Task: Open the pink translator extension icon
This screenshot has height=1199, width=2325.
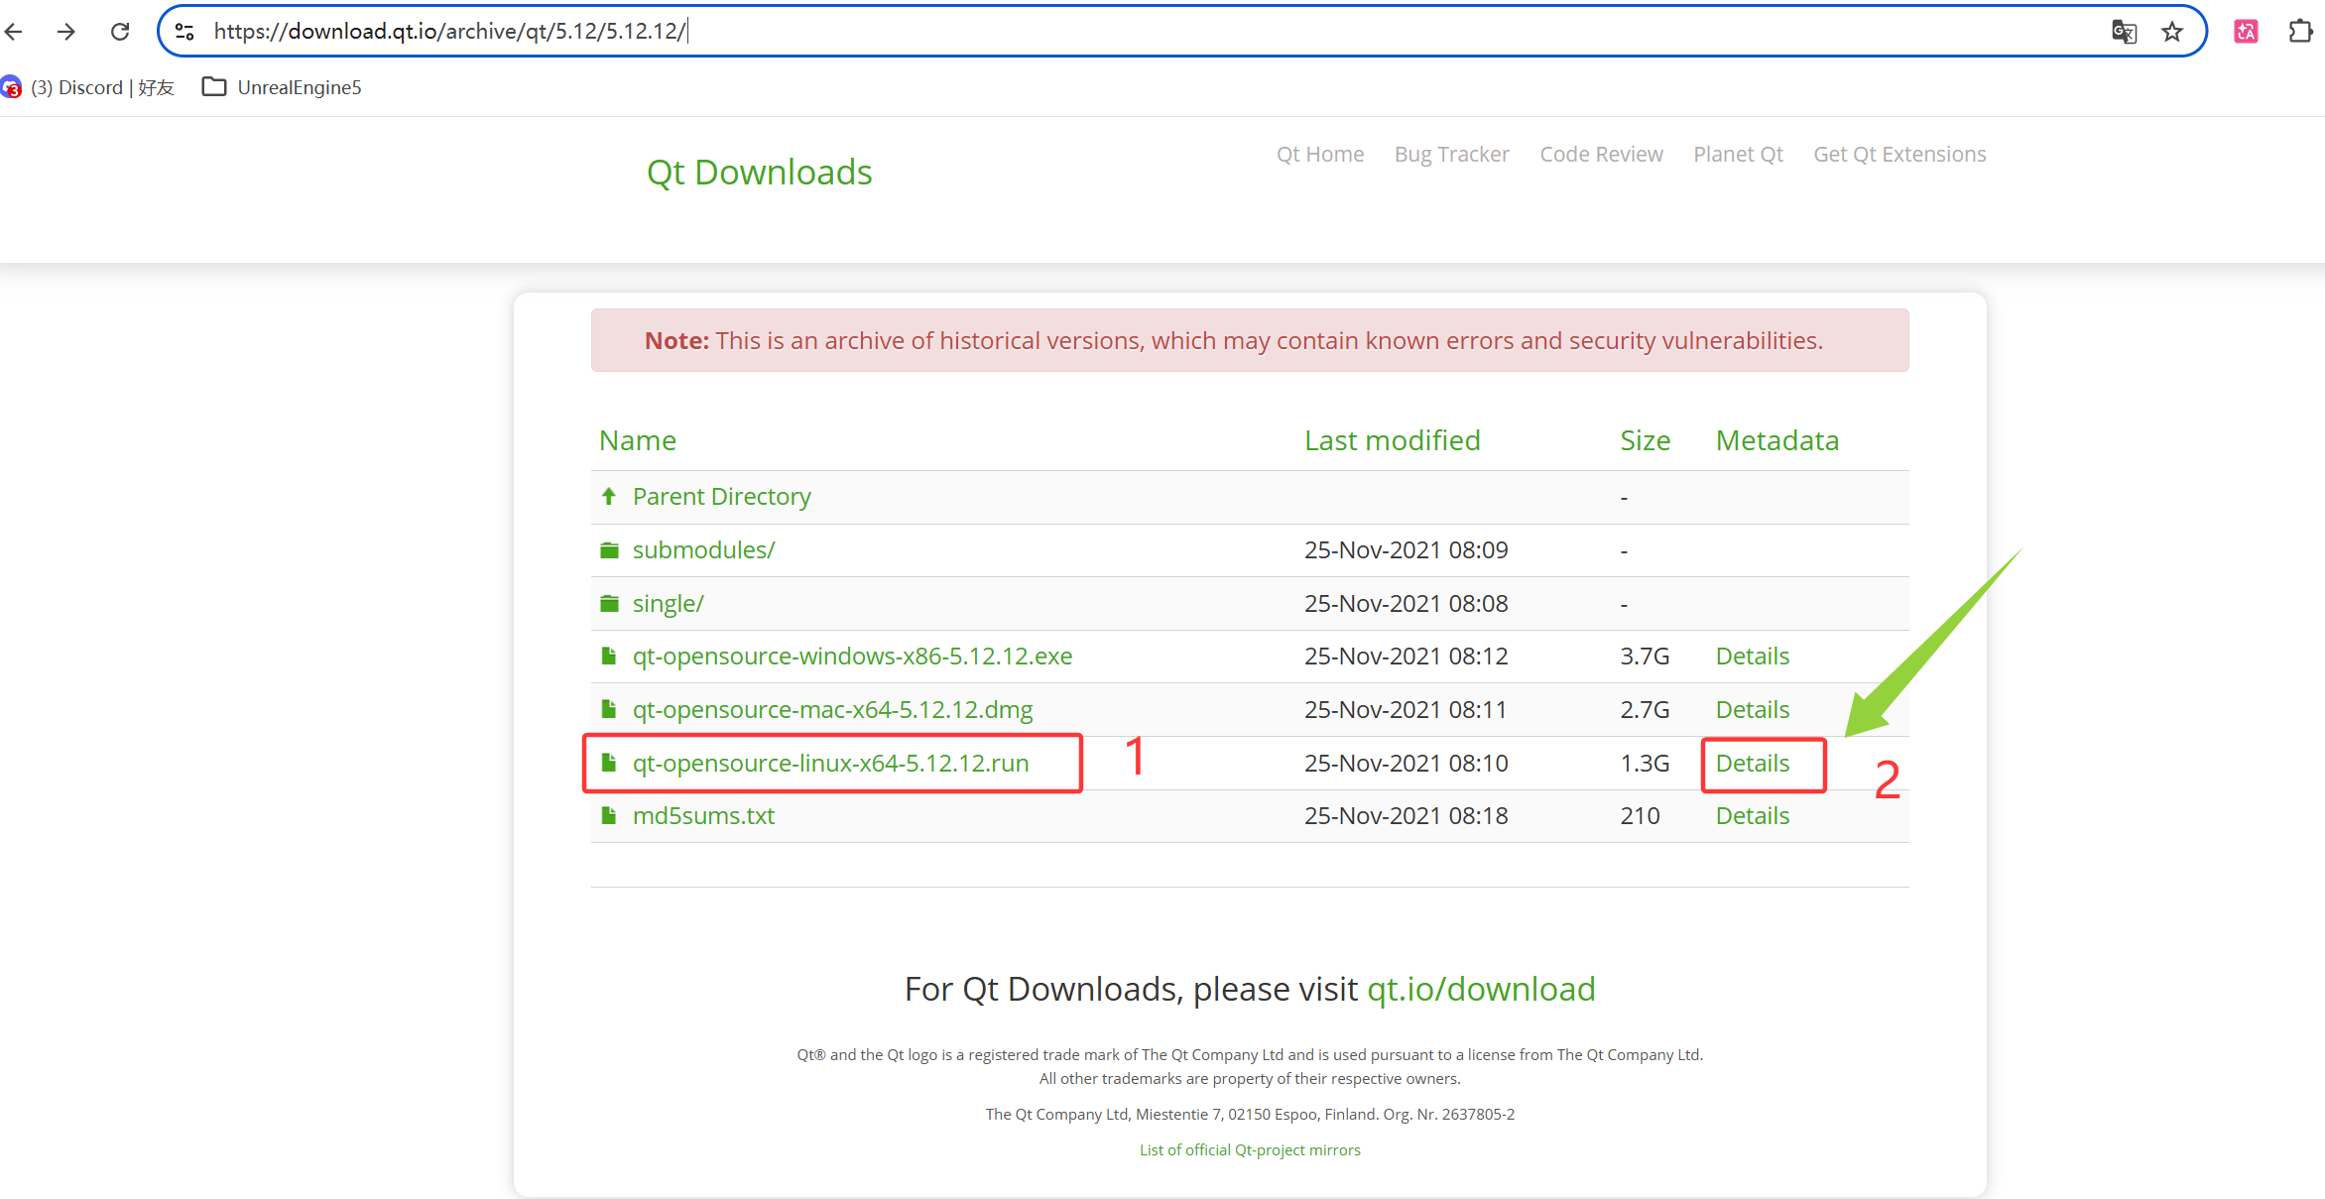Action: click(x=2246, y=32)
